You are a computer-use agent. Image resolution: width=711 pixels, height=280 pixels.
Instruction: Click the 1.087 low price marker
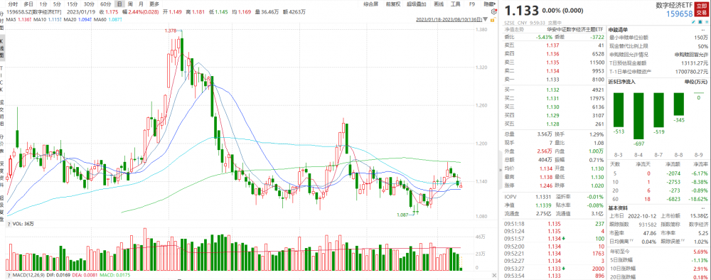click(x=402, y=215)
